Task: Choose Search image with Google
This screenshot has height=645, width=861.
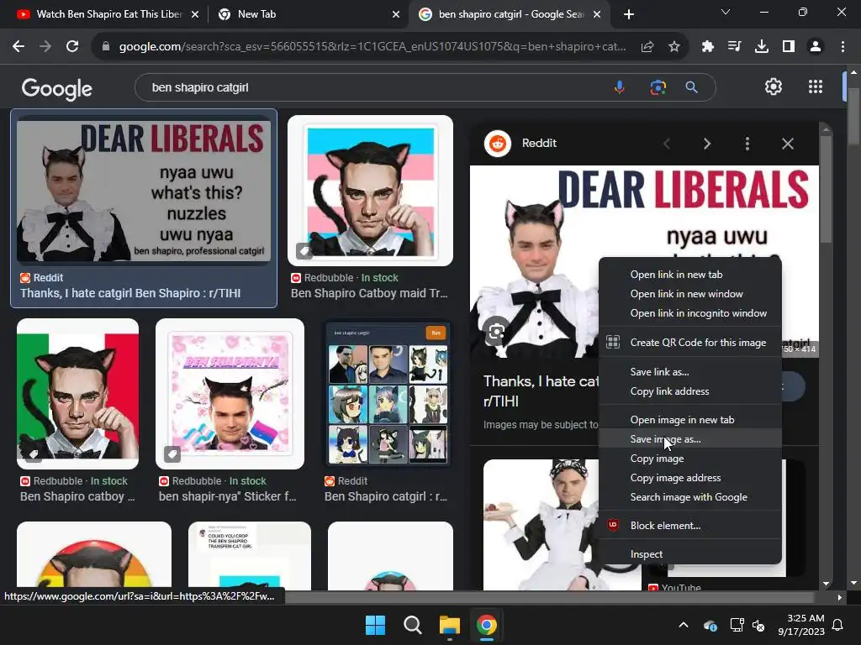Action: tap(689, 497)
